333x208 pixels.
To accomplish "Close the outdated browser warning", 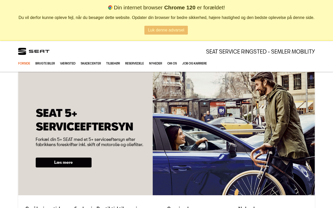I will (x=166, y=30).
